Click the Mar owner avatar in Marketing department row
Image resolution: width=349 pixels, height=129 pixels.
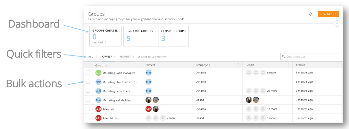click(149, 91)
